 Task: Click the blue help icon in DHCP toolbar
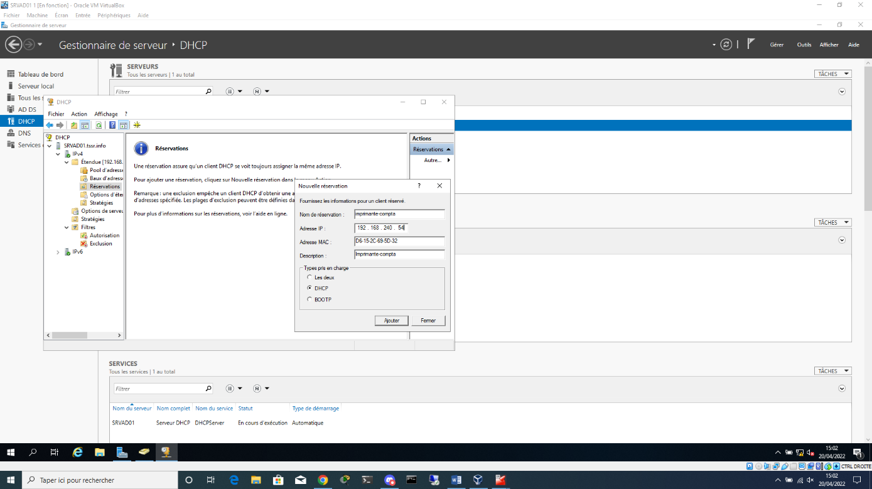(x=112, y=125)
